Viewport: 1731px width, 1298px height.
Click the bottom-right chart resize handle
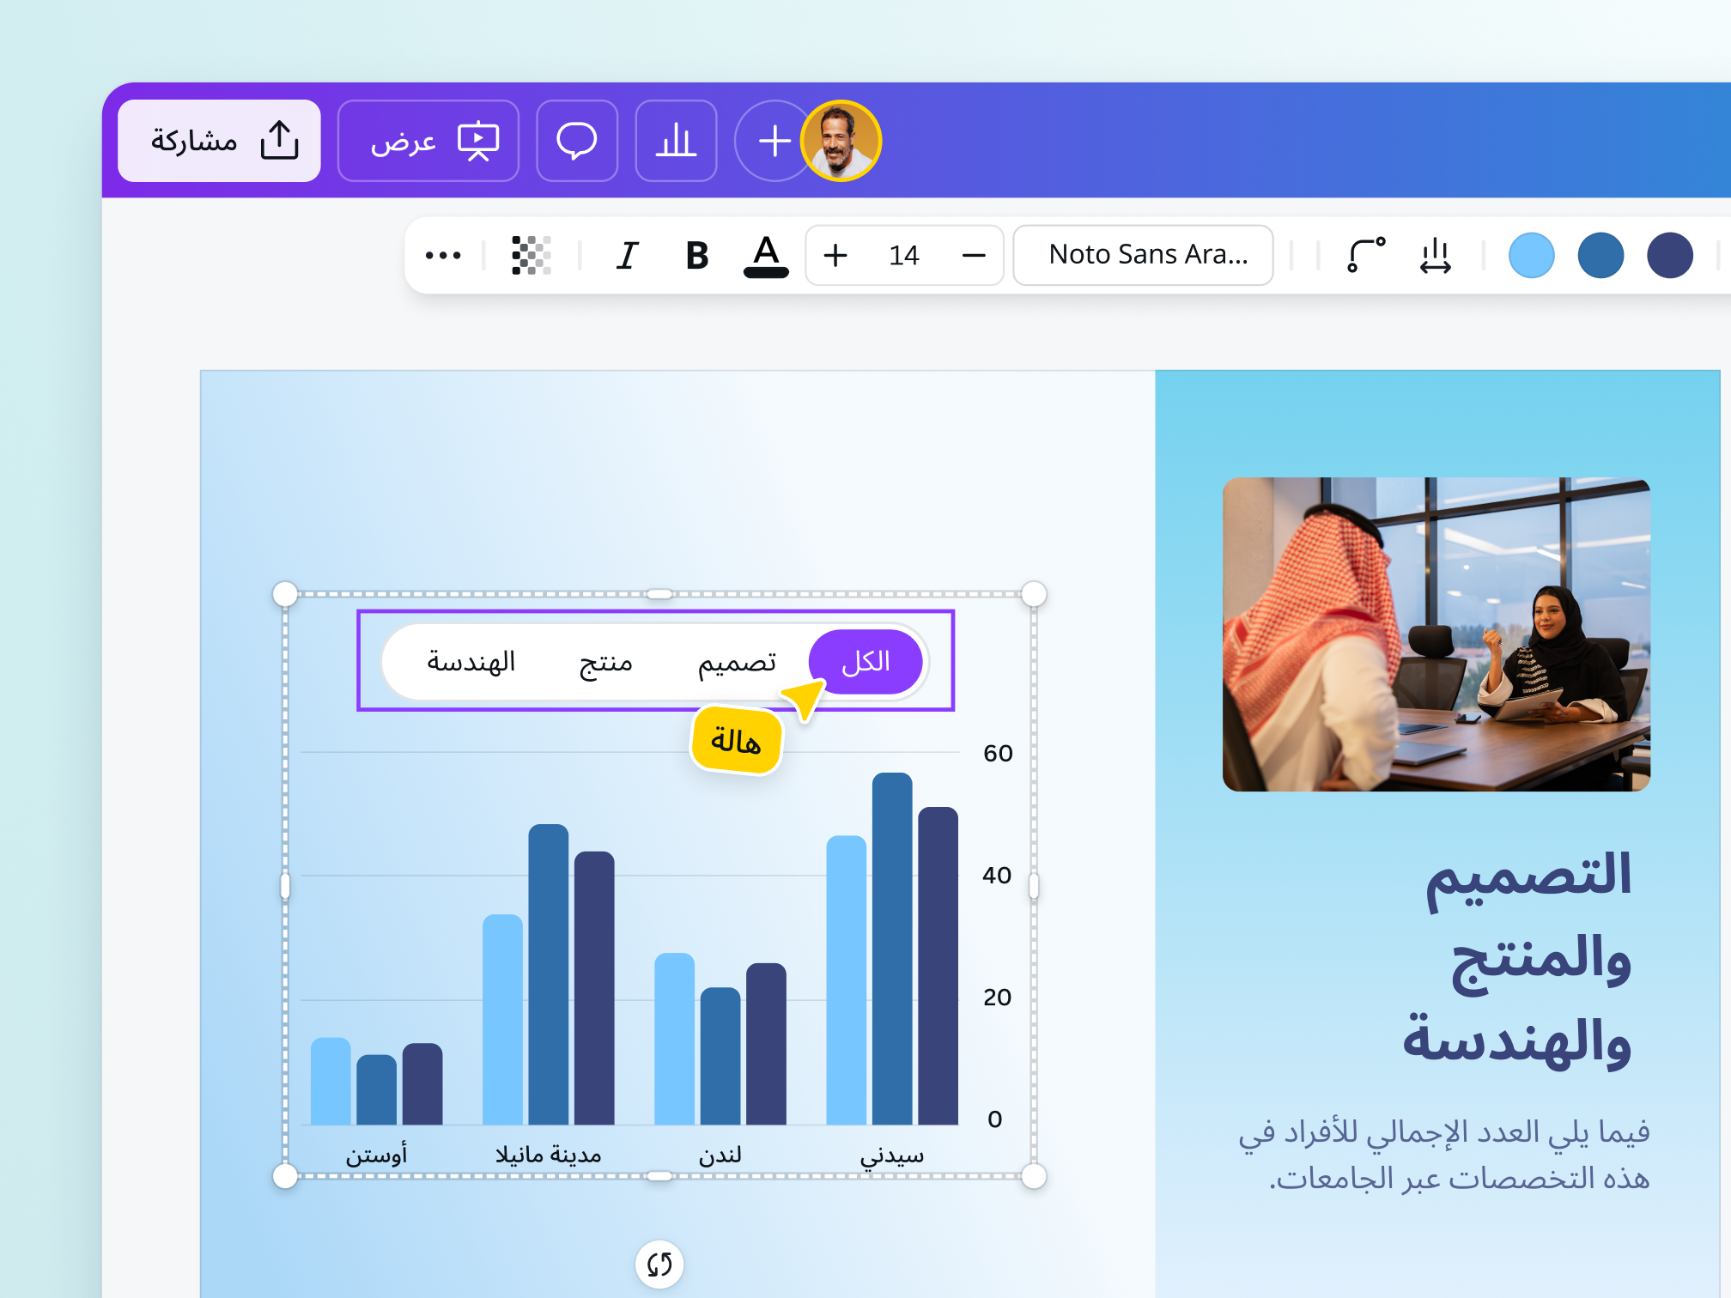pos(1034,1176)
